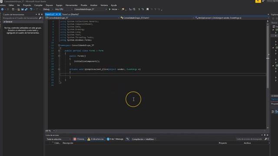Collapse the btnAplicacion1_Click method code block
The width and height of the screenshot is (278, 156).
coord(59,69)
